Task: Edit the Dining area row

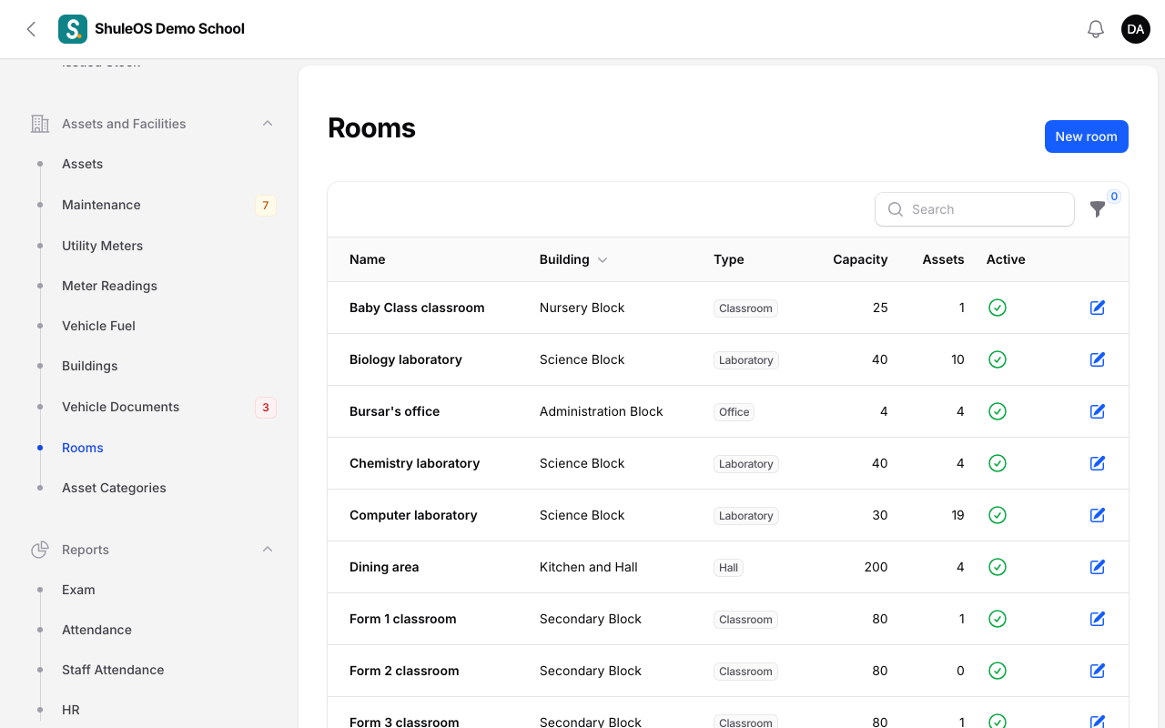Action: (x=1098, y=567)
